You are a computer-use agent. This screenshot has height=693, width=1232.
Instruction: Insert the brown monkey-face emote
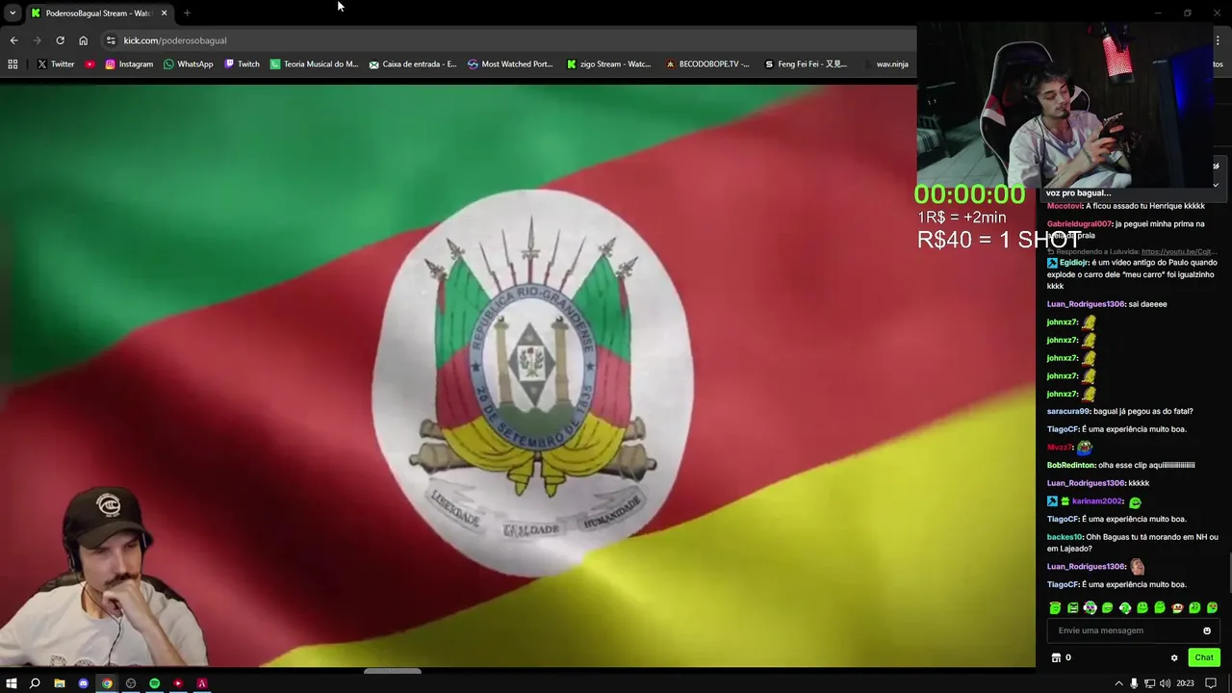(1177, 608)
